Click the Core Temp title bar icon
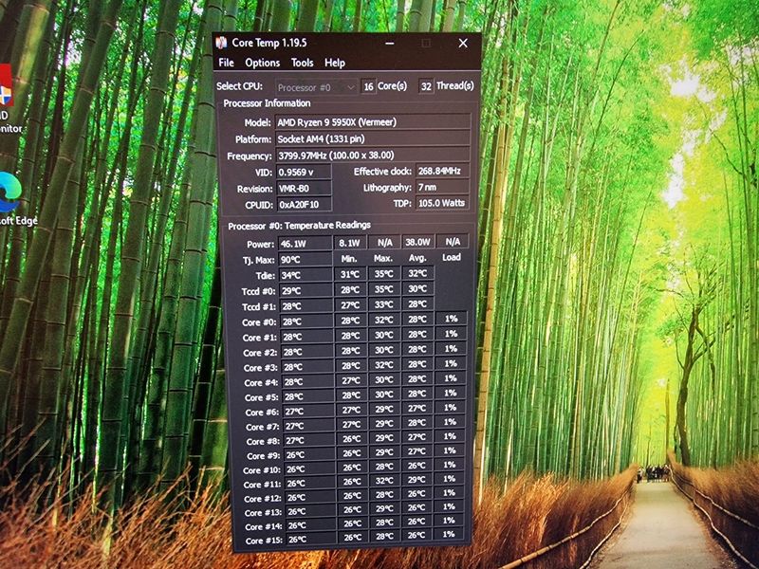The width and height of the screenshot is (759, 569). coord(222,43)
